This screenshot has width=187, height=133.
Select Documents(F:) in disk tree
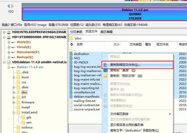(x=28, y=52)
